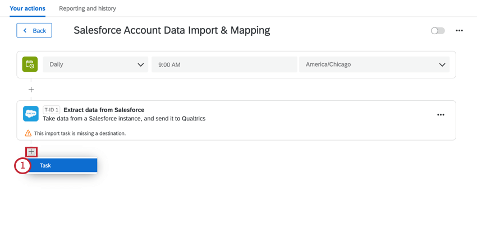
Task: Click the T-ID 1 badge
Action: click(52, 110)
